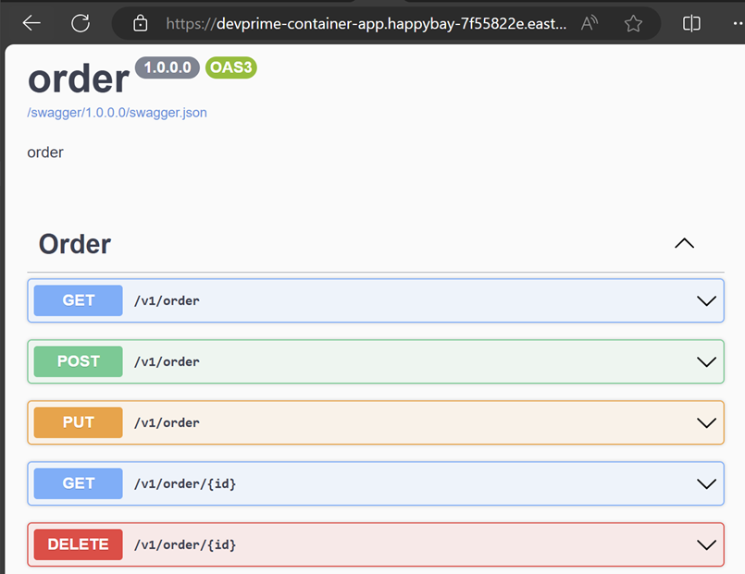The height and width of the screenshot is (574, 745).
Task: Click the order API title
Action: point(79,79)
